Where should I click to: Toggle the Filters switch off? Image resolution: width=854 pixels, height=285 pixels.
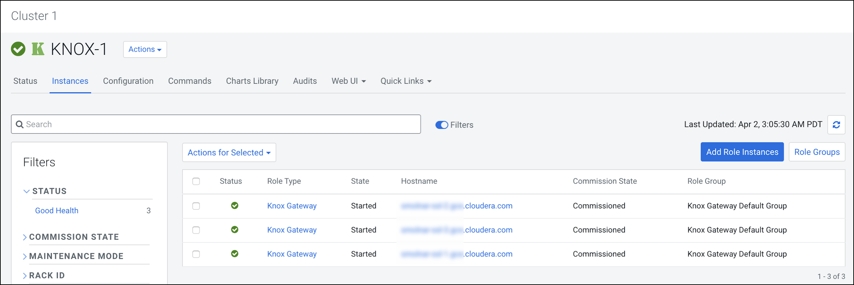pos(442,125)
